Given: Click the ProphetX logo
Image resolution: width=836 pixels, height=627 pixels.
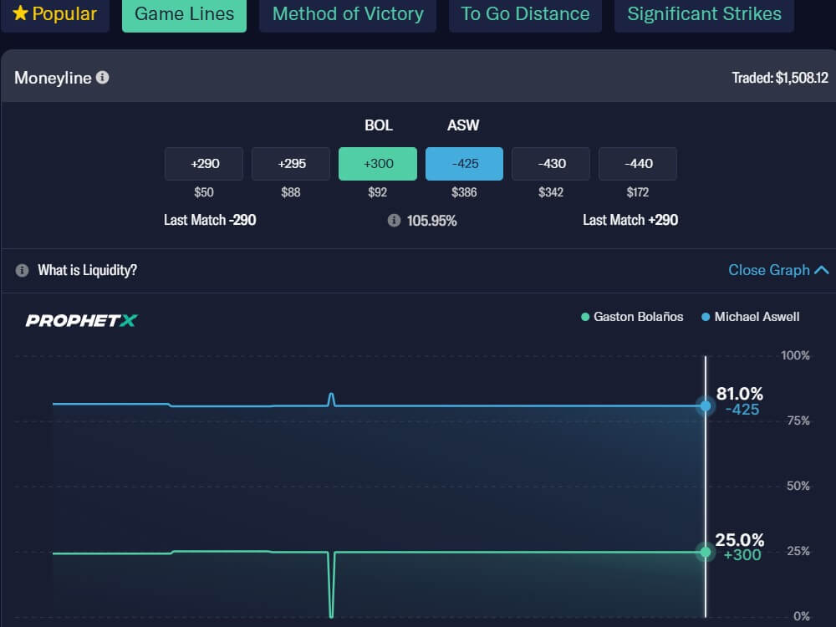Looking at the screenshot, I should pos(82,320).
